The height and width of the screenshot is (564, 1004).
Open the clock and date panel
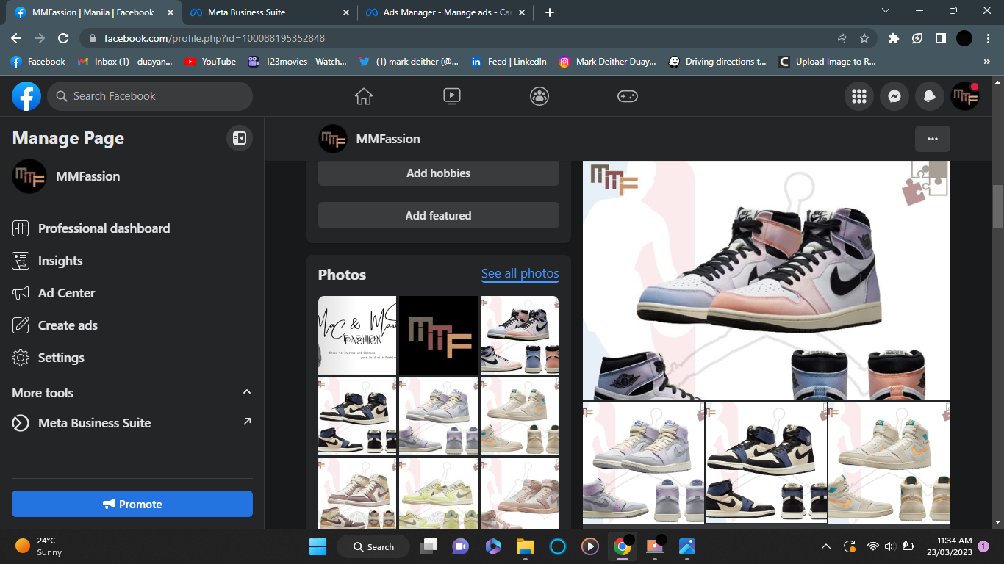click(948, 546)
